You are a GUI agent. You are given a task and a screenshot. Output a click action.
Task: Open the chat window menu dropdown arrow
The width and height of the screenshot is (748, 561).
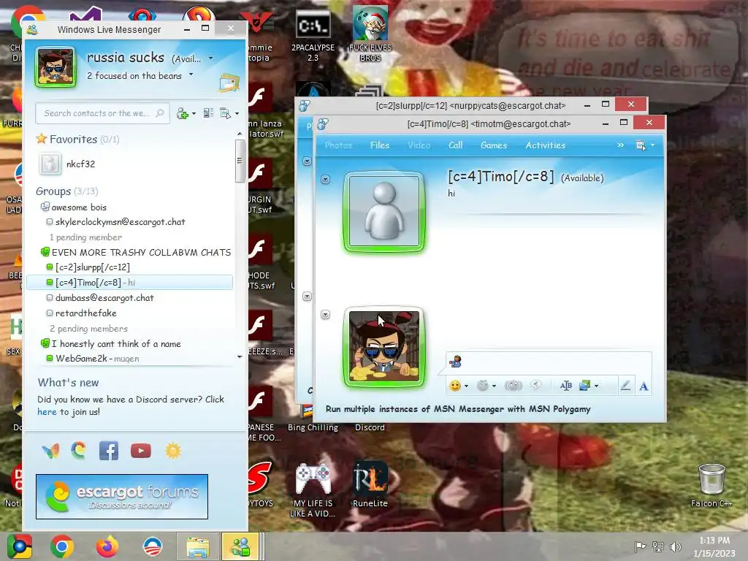(652, 145)
